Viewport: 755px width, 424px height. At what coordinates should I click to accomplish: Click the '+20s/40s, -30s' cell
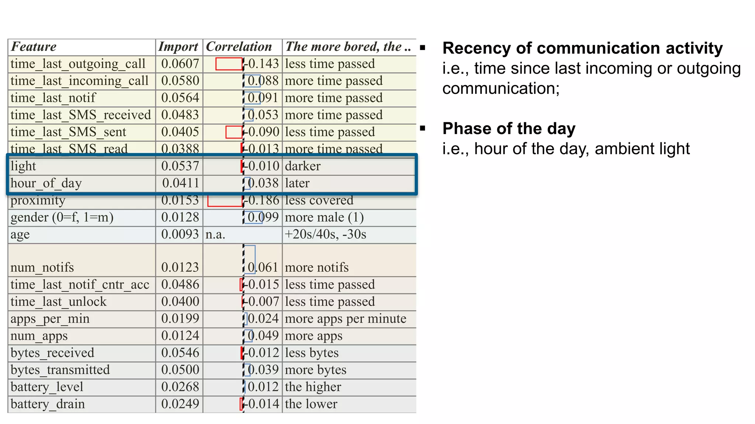tap(349, 234)
